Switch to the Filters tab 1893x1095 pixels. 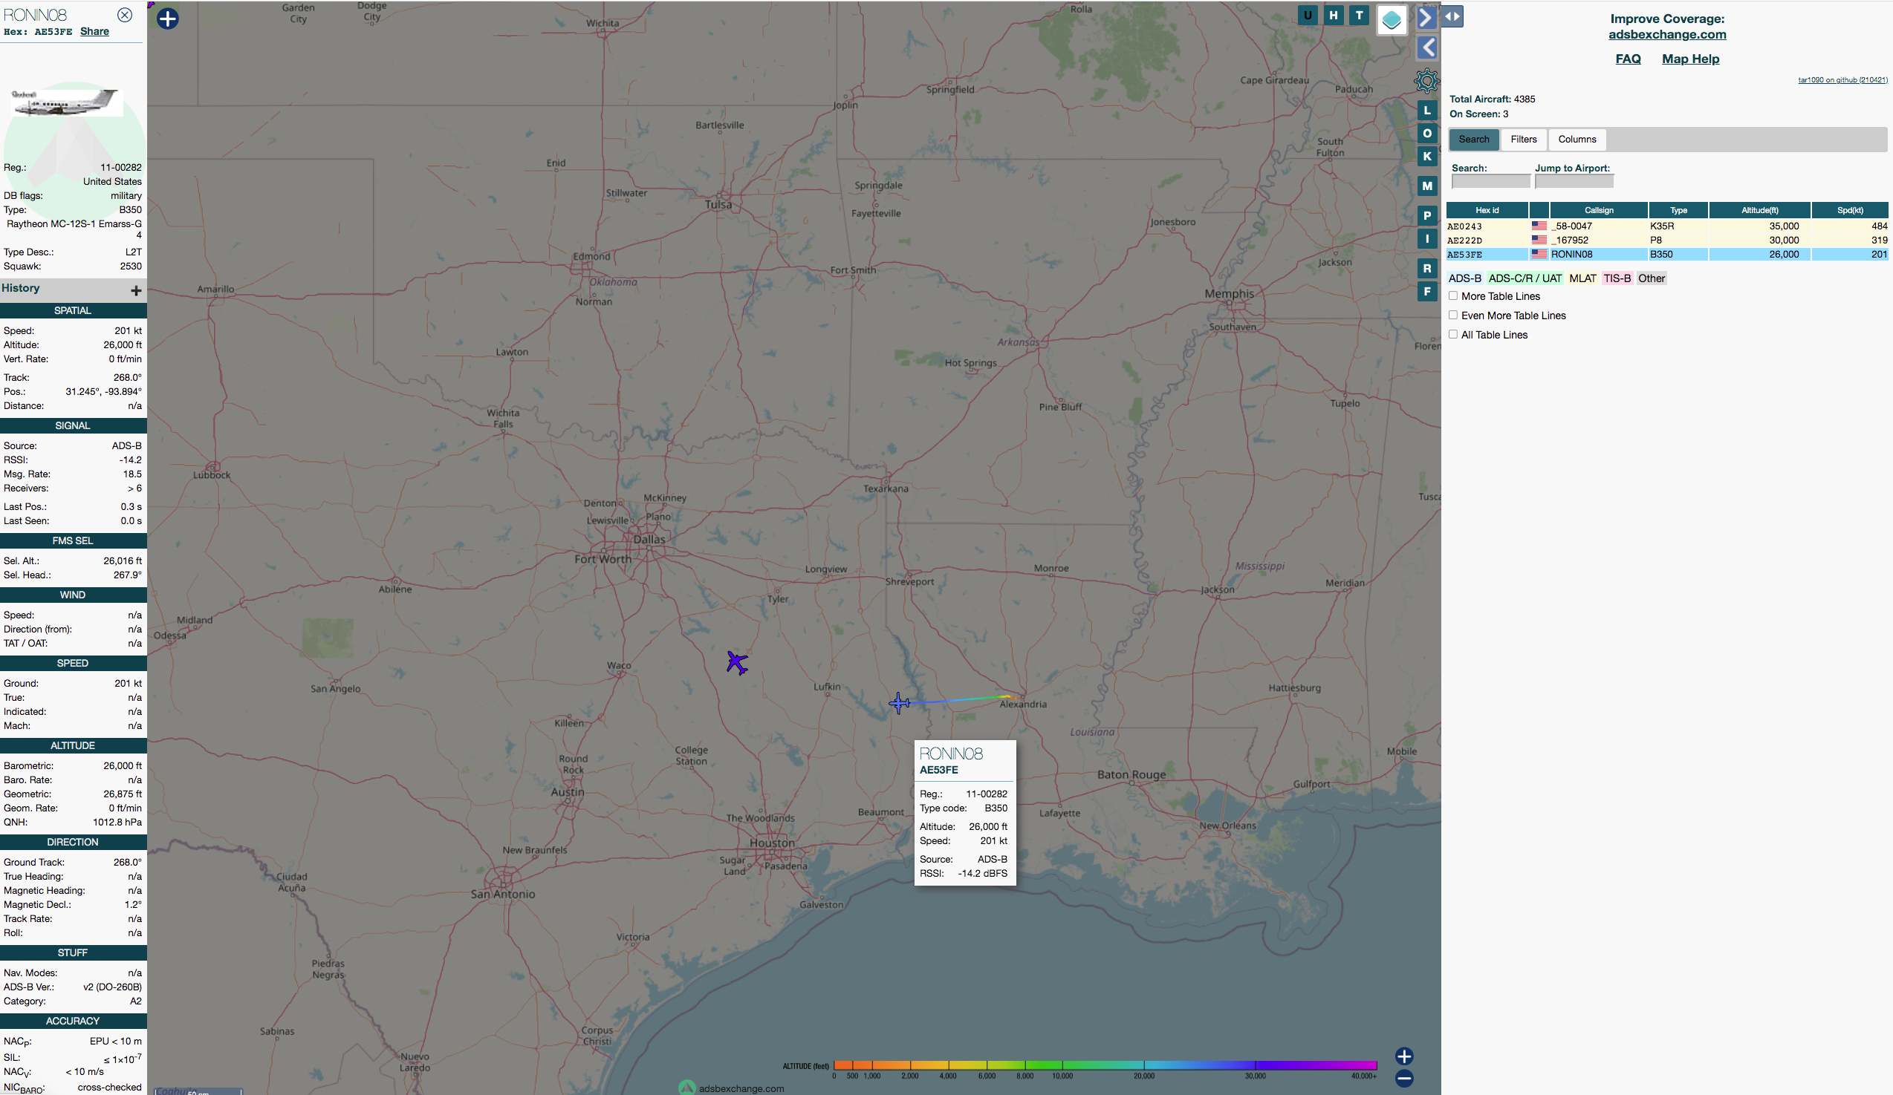coord(1524,140)
